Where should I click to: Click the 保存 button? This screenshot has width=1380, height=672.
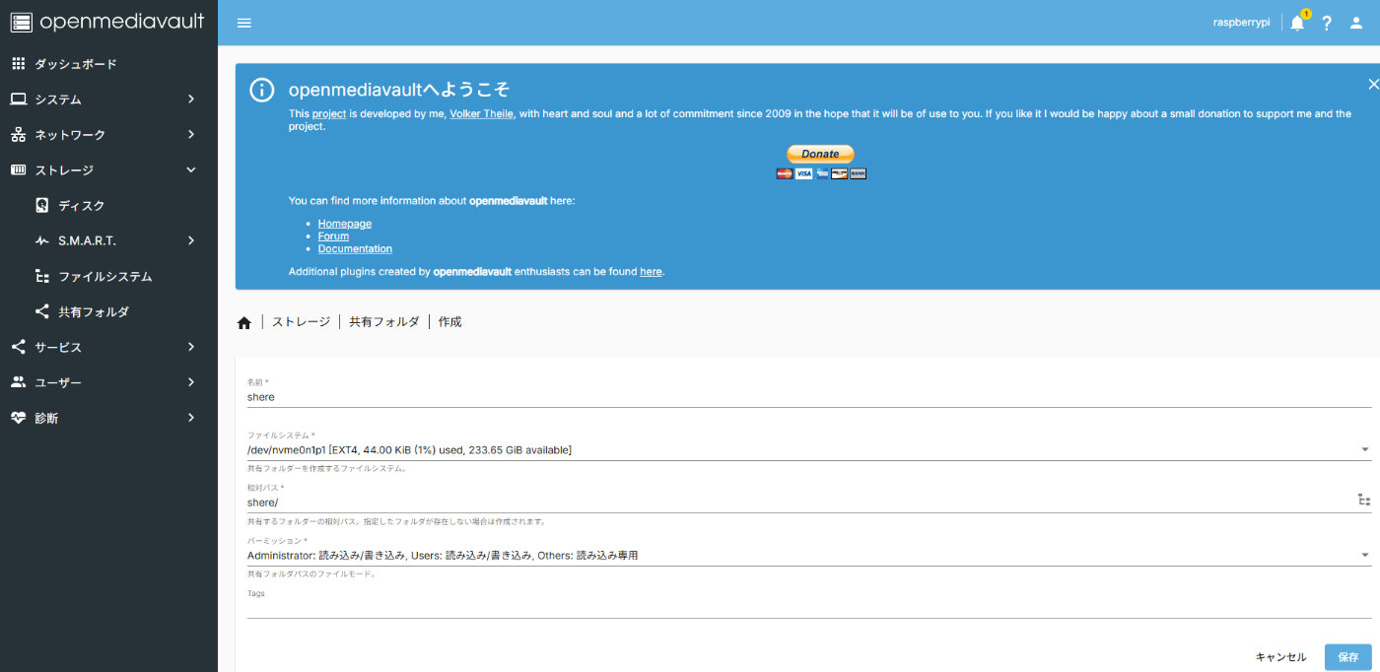(x=1347, y=657)
